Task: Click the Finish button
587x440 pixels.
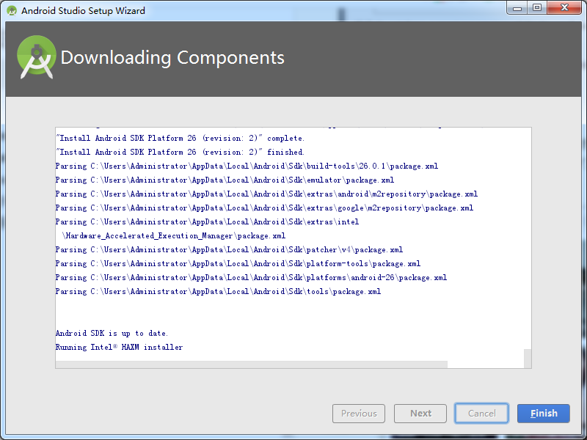Action: (544, 414)
